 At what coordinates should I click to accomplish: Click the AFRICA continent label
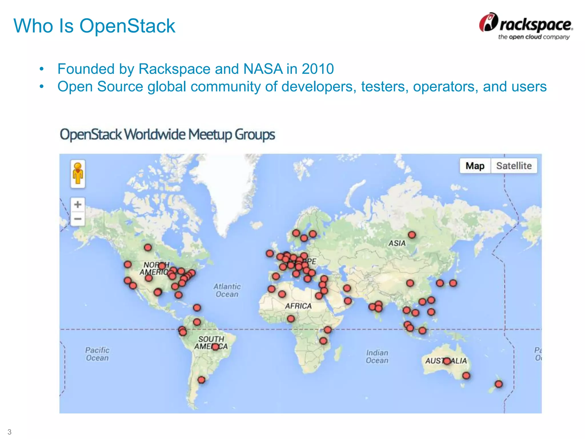pyautogui.click(x=298, y=306)
